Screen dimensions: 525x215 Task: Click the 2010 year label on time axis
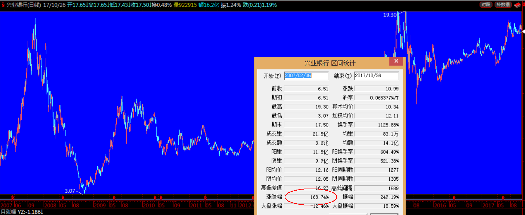coord(149,205)
